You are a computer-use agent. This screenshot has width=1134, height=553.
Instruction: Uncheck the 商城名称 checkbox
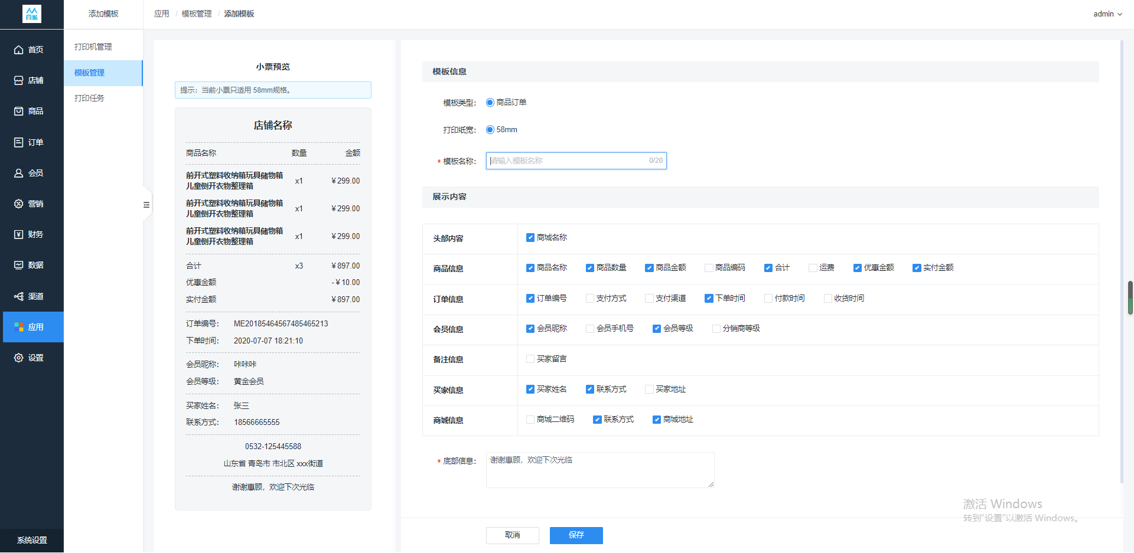530,238
